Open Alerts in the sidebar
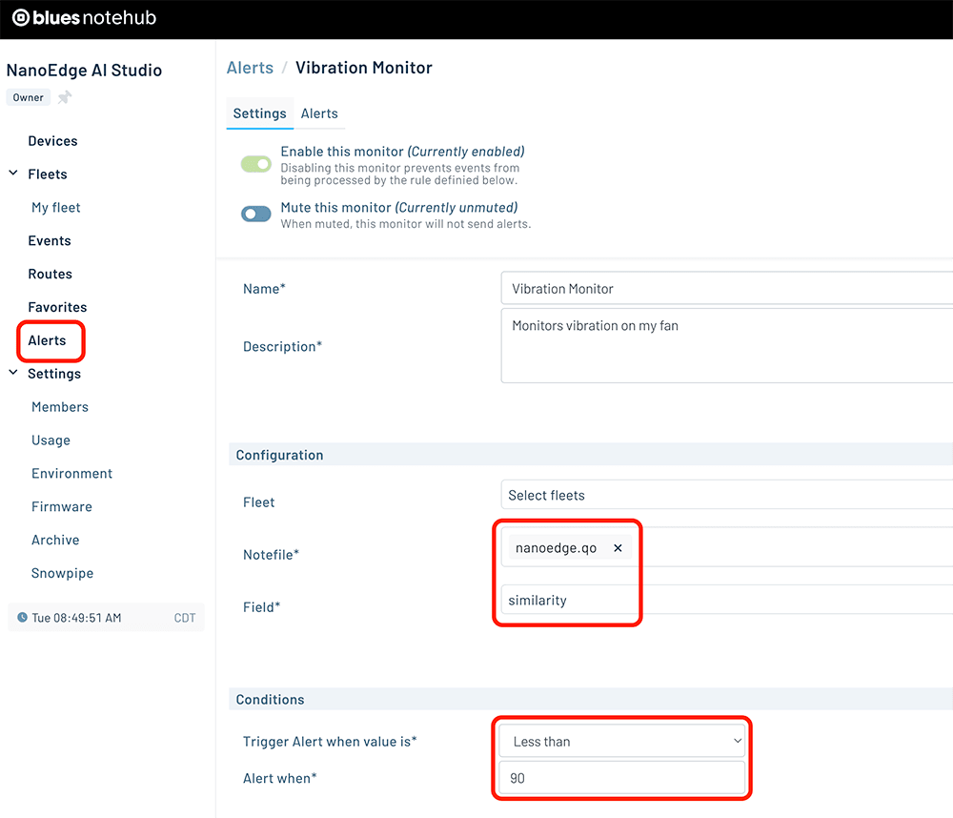953x818 pixels. (x=47, y=340)
